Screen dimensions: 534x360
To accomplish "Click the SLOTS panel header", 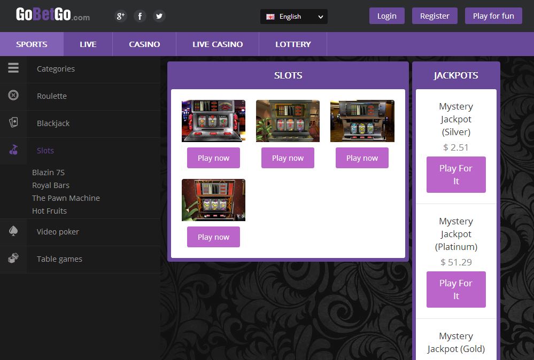I will [x=288, y=75].
